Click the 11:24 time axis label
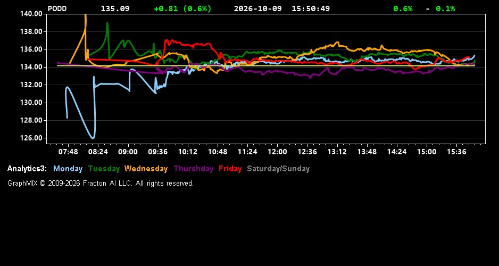 pos(247,152)
